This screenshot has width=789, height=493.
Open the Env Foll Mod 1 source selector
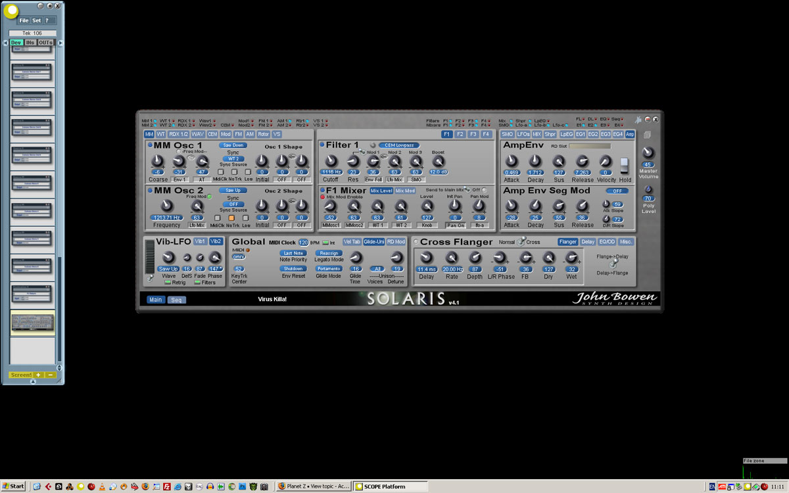click(x=373, y=179)
